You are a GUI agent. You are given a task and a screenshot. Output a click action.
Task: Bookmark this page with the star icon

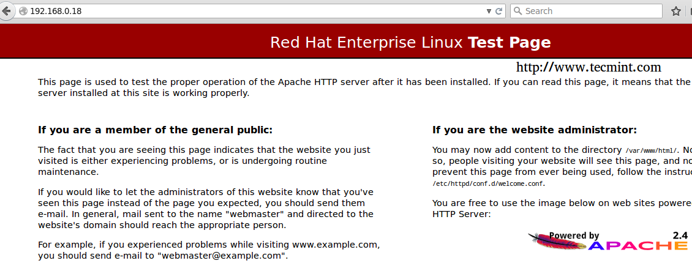tap(676, 11)
